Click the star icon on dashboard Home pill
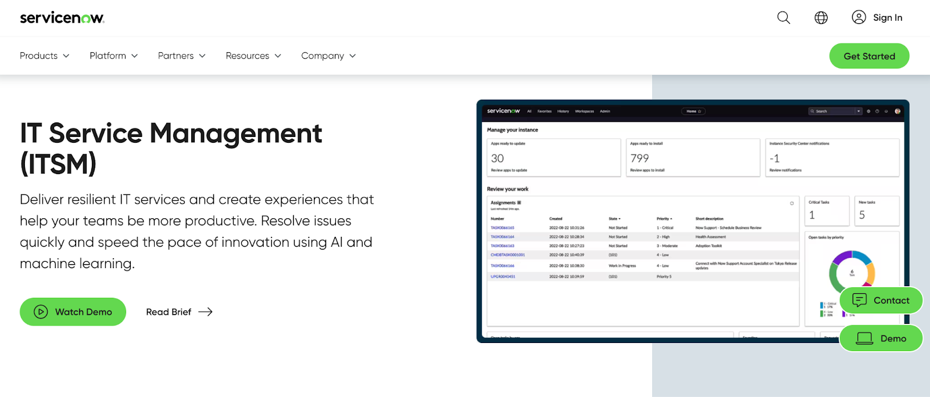 tap(700, 111)
